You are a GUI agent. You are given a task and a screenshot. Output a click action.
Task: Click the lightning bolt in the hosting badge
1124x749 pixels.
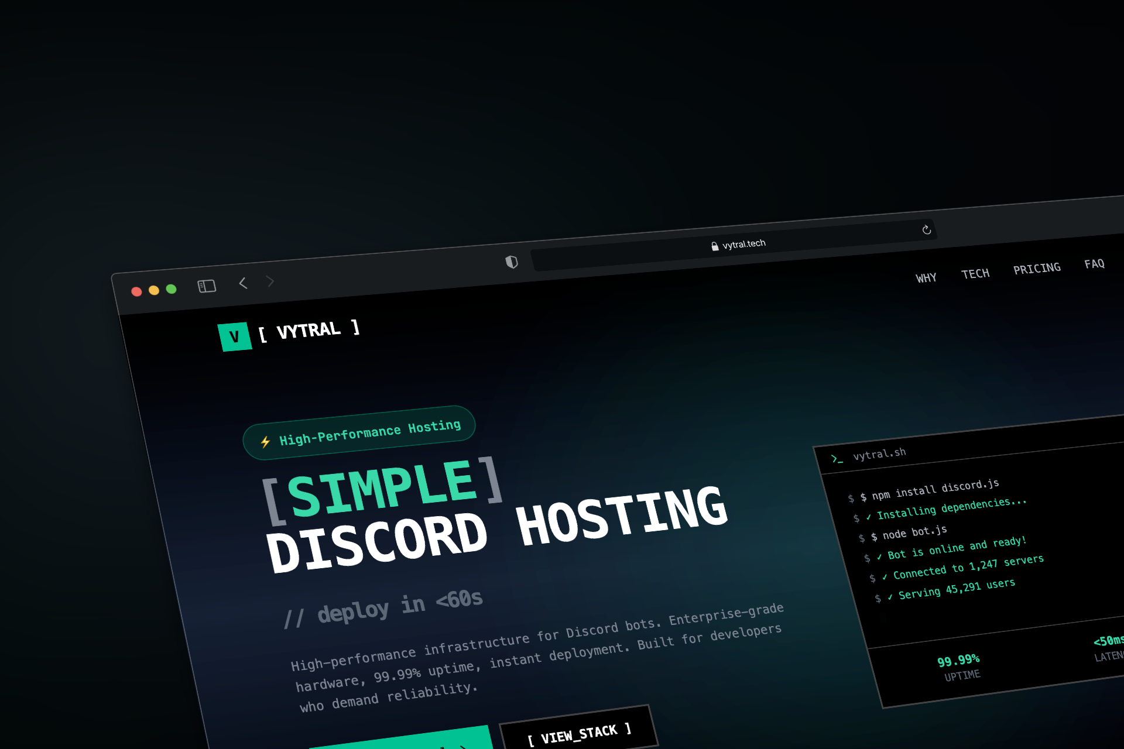pyautogui.click(x=265, y=442)
